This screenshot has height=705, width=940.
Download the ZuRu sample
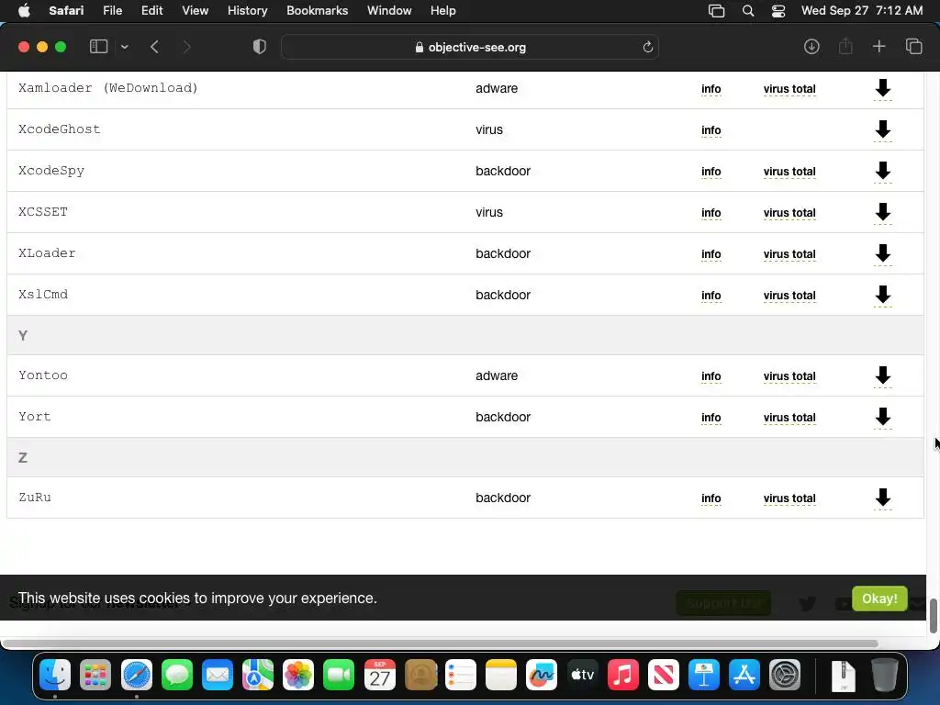coord(882,498)
